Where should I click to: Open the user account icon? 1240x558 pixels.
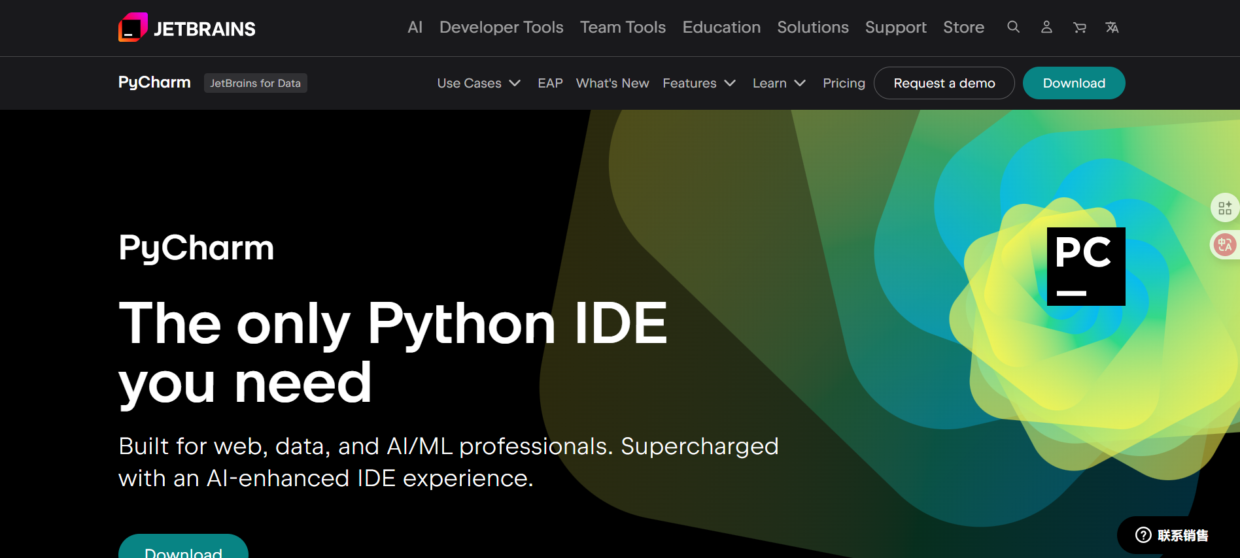(x=1046, y=27)
